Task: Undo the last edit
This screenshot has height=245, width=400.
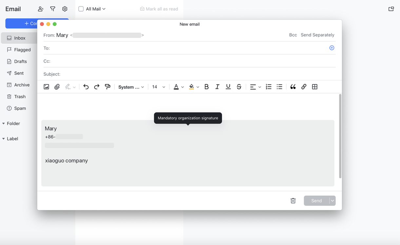Action: (x=86, y=87)
